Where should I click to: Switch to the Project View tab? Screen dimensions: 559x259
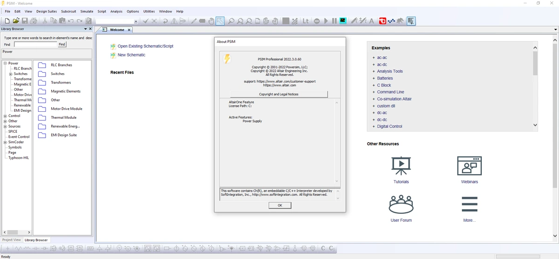pyautogui.click(x=11, y=240)
